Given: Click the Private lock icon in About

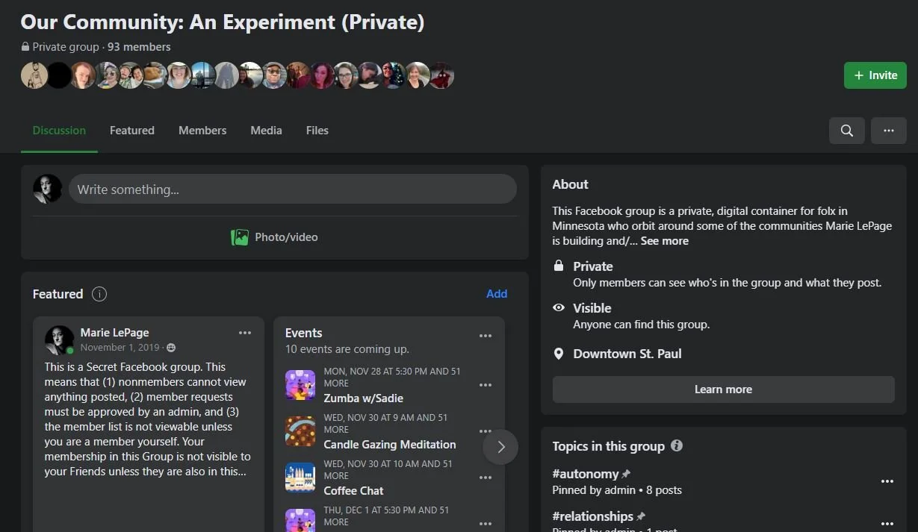Looking at the screenshot, I should pos(559,266).
